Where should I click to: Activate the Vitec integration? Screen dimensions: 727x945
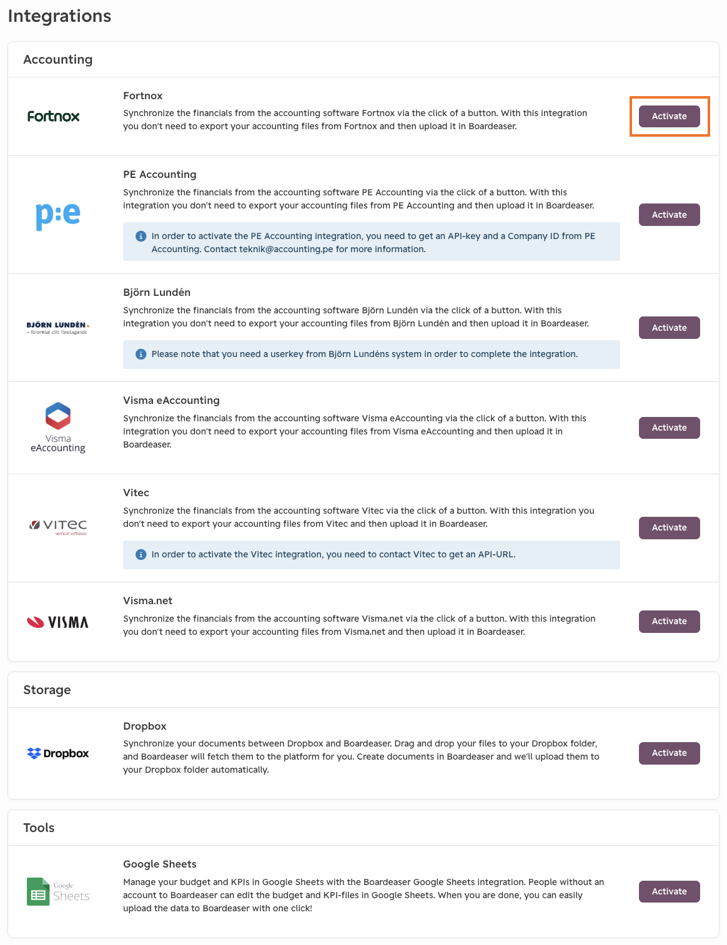pos(670,527)
